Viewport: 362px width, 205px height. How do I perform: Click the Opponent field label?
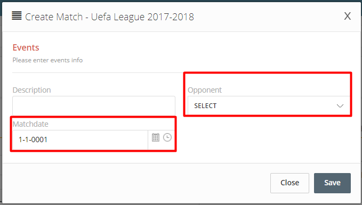pos(205,90)
